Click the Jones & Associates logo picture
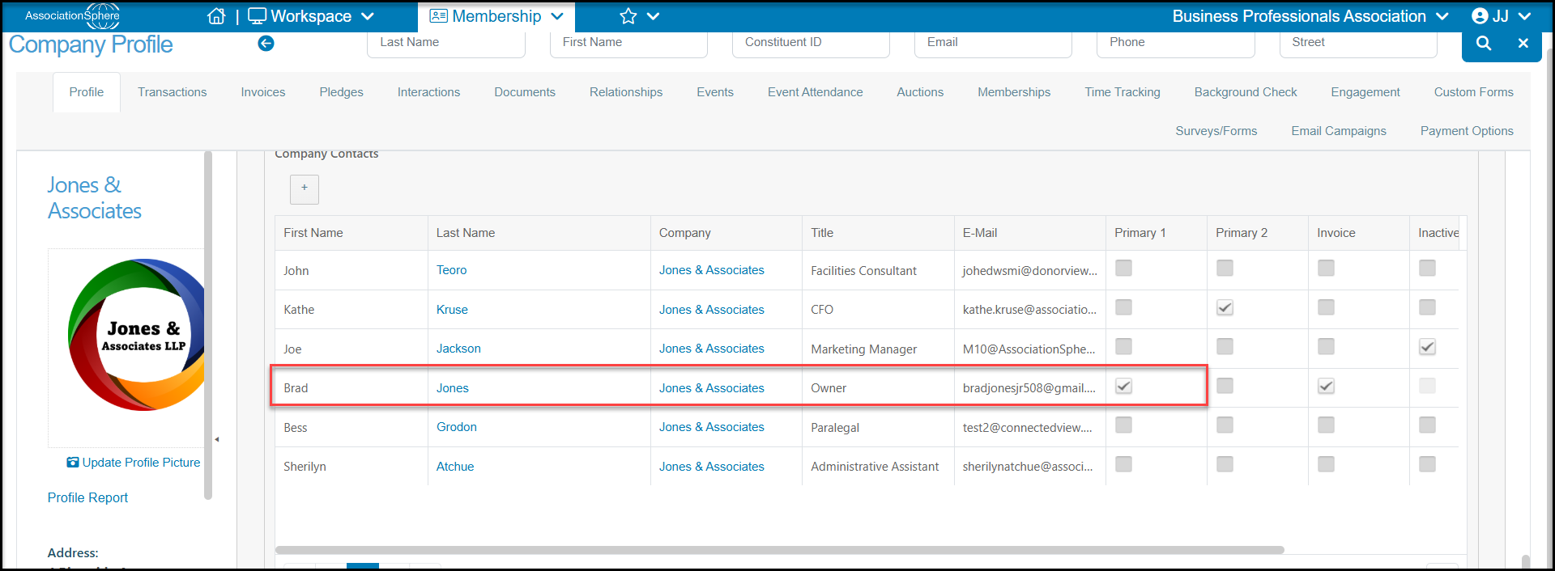 (x=136, y=335)
